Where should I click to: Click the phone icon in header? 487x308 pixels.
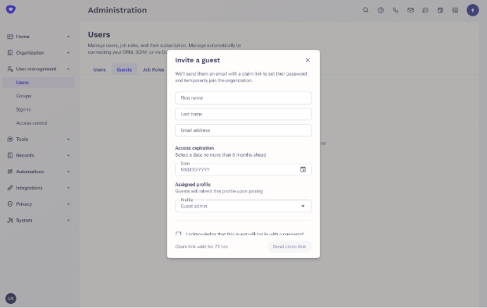click(396, 10)
